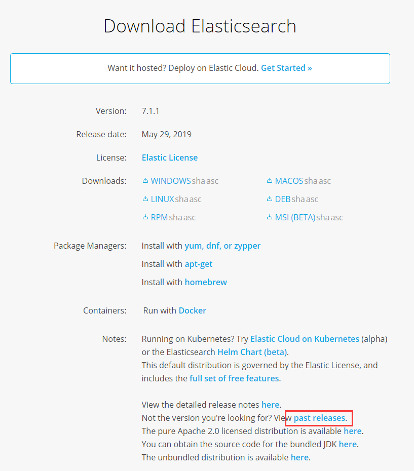Image resolution: width=414 pixels, height=471 pixels.
Task: Click the release date May 29, 2019
Action: click(x=167, y=134)
